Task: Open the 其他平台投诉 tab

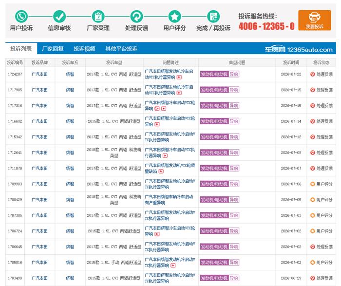Action: tap(121, 49)
